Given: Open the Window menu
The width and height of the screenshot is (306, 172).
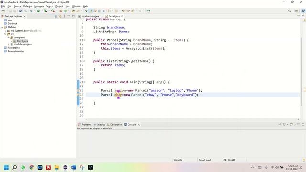Looking at the screenshot, I should pos(76,6).
